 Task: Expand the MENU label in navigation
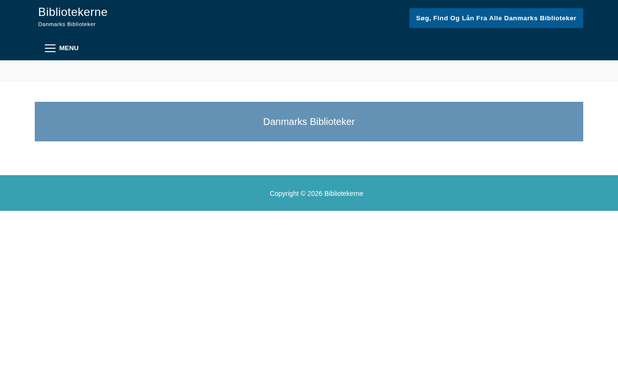[69, 48]
